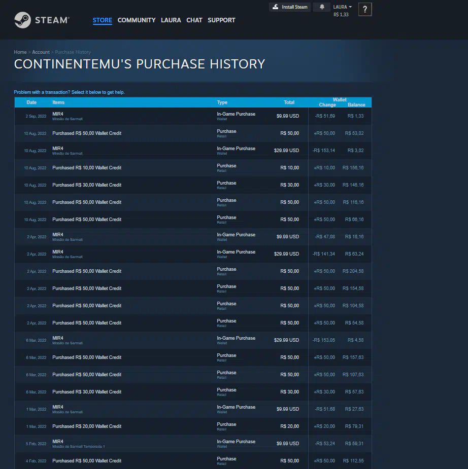Go to CHAT
This screenshot has width=468, height=469.
click(194, 20)
